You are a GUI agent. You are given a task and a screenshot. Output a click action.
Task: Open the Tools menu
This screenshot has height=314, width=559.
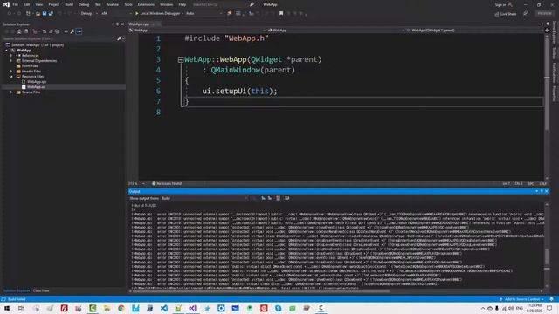(x=128, y=4)
